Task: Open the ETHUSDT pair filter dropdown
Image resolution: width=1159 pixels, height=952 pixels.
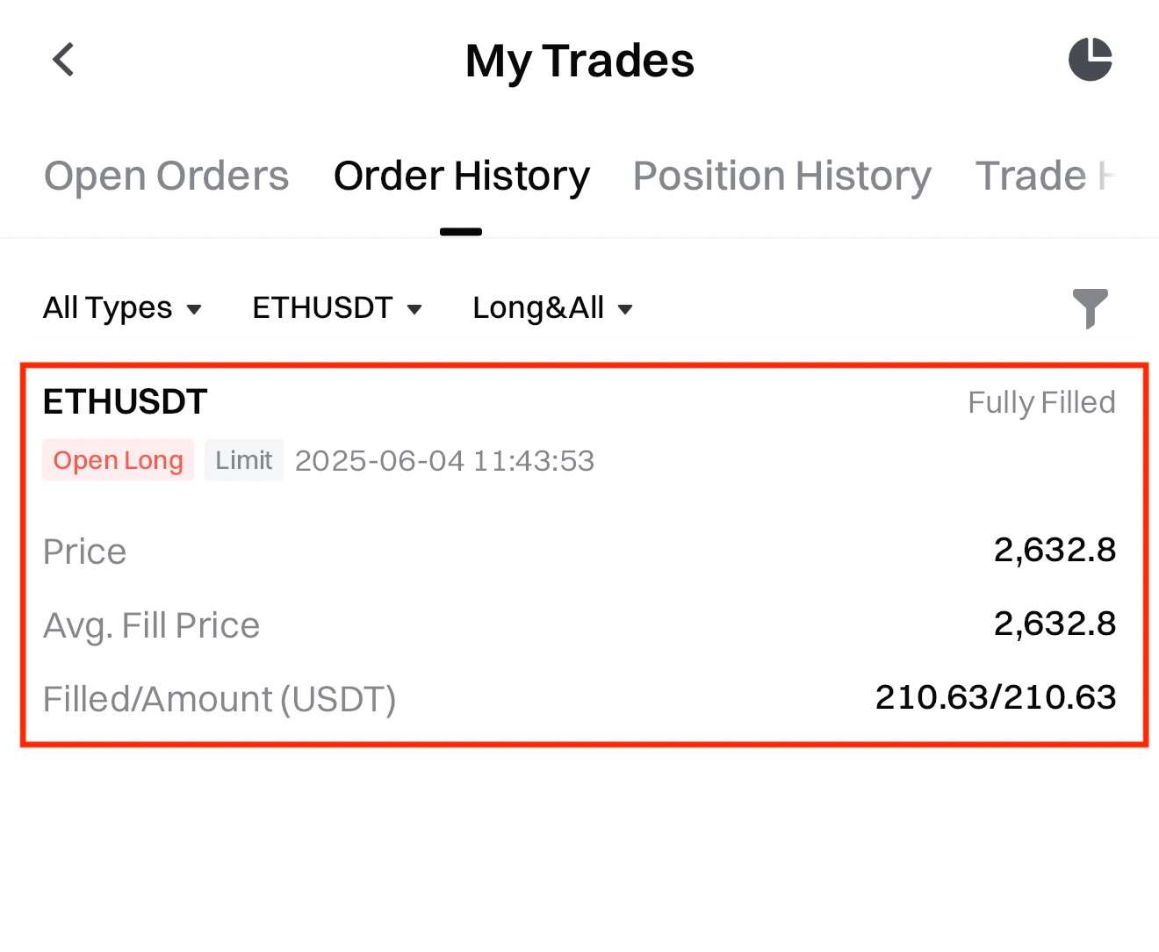Action: [337, 308]
